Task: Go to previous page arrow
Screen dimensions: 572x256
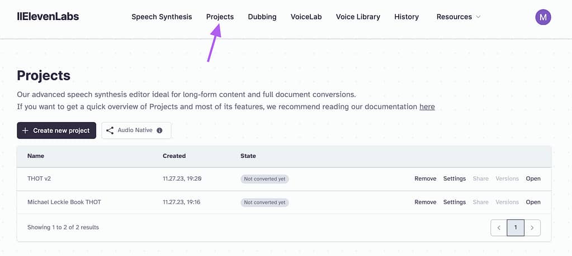Action: coord(499,228)
